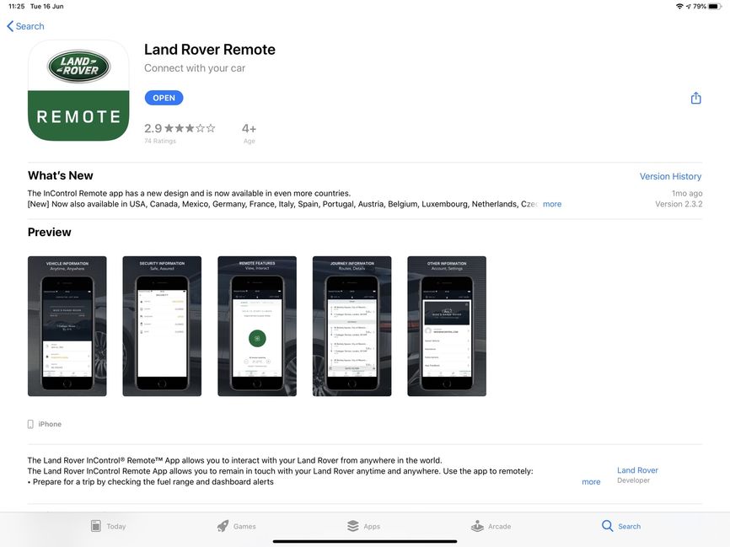Tap the 74 Ratings label
This screenshot has width=730, height=547.
(160, 141)
